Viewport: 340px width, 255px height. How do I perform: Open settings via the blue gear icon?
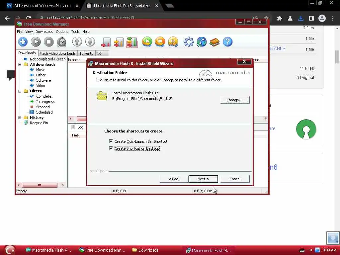click(x=189, y=42)
